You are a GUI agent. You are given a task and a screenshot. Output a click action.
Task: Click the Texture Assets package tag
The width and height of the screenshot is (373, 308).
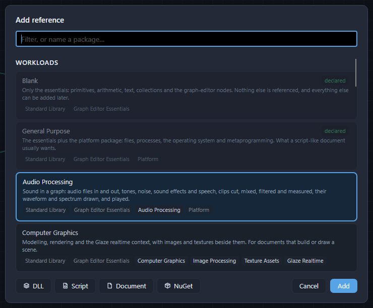(262, 261)
